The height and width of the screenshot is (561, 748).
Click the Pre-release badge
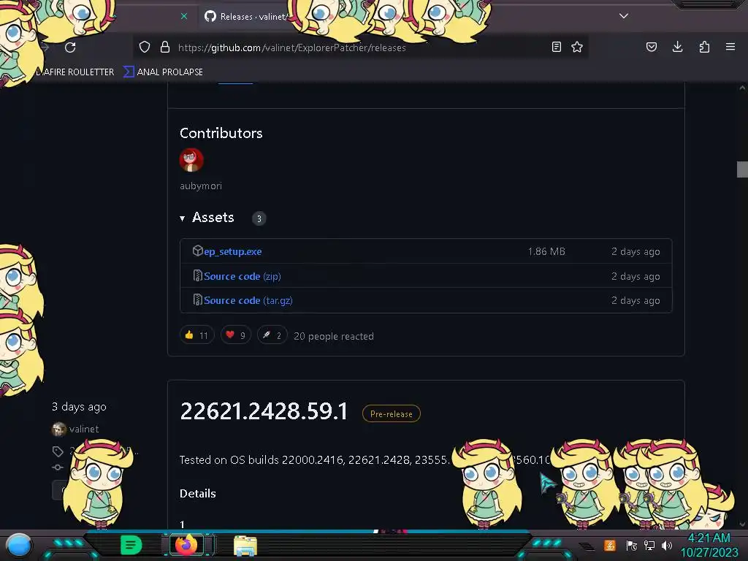[392, 413]
